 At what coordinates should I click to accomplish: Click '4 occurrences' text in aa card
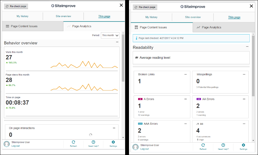(203, 137)
